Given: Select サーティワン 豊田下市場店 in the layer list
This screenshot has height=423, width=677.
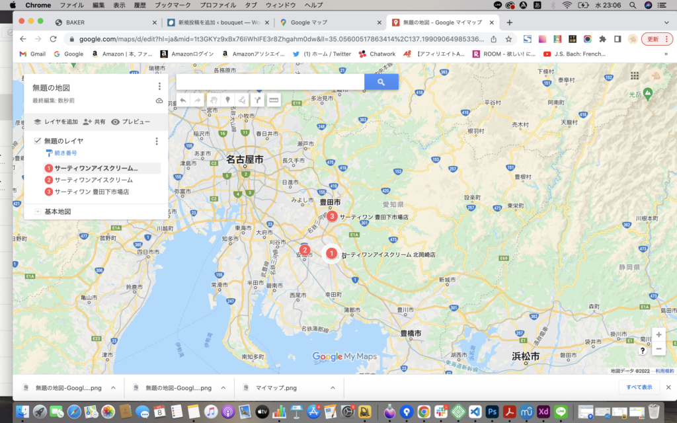Looking at the screenshot, I should click(93, 191).
